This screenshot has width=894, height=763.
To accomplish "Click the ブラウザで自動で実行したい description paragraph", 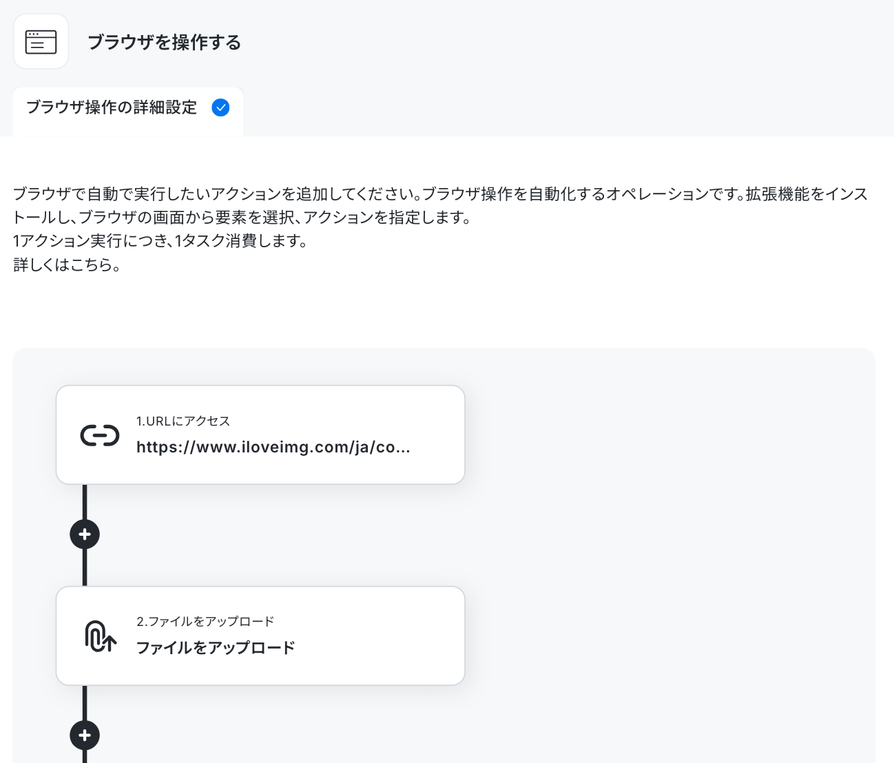I will coord(441,205).
